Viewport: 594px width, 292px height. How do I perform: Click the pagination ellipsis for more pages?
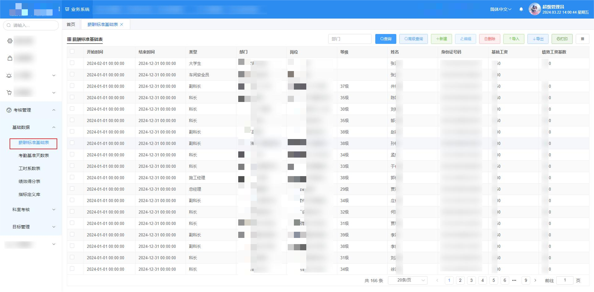[514, 280]
